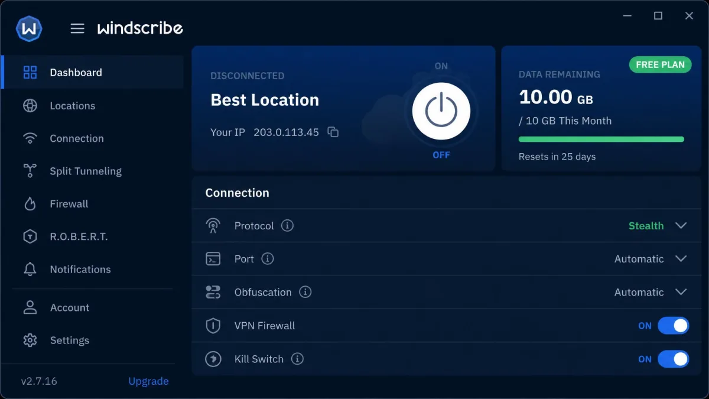Open the Stealth protocol selection
The height and width of the screenshot is (399, 709).
pos(646,226)
